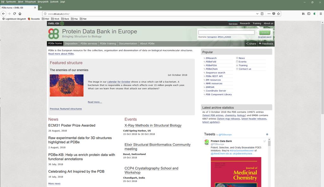Select the Documentation navigation tab

pyautogui.click(x=128, y=44)
